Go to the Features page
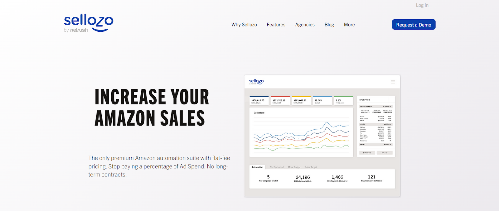The height and width of the screenshot is (211, 499). pyautogui.click(x=276, y=25)
